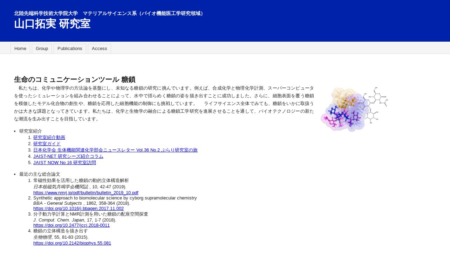
Task: Open the 研究室ガイド link
Action: (47, 144)
